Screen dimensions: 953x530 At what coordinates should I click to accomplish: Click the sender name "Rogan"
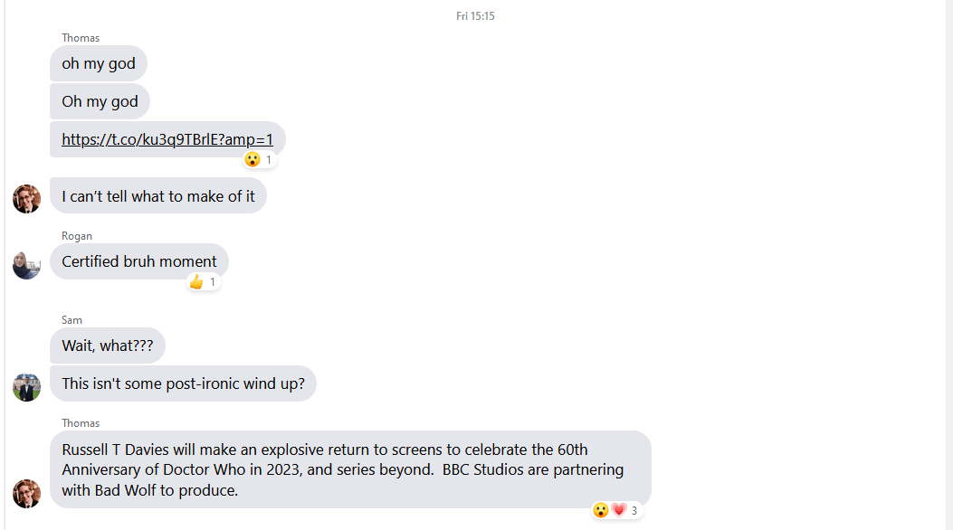pyautogui.click(x=77, y=236)
